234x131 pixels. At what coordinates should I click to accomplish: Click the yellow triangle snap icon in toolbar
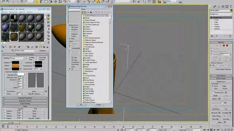[98, 1]
